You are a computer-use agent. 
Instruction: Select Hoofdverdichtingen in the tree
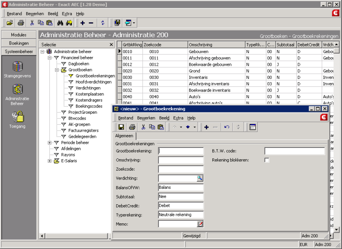pyautogui.click(x=94, y=82)
